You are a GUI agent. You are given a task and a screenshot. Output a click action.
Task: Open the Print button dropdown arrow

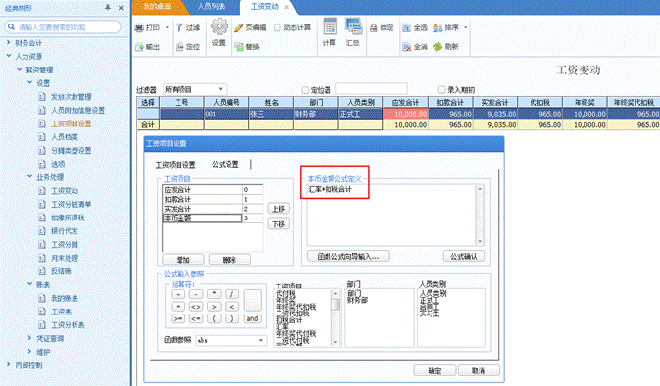167,27
